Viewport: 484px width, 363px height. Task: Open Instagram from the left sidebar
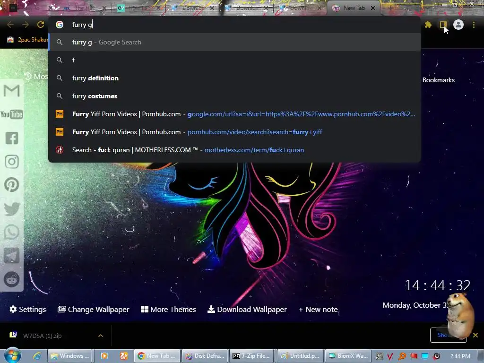point(12,162)
